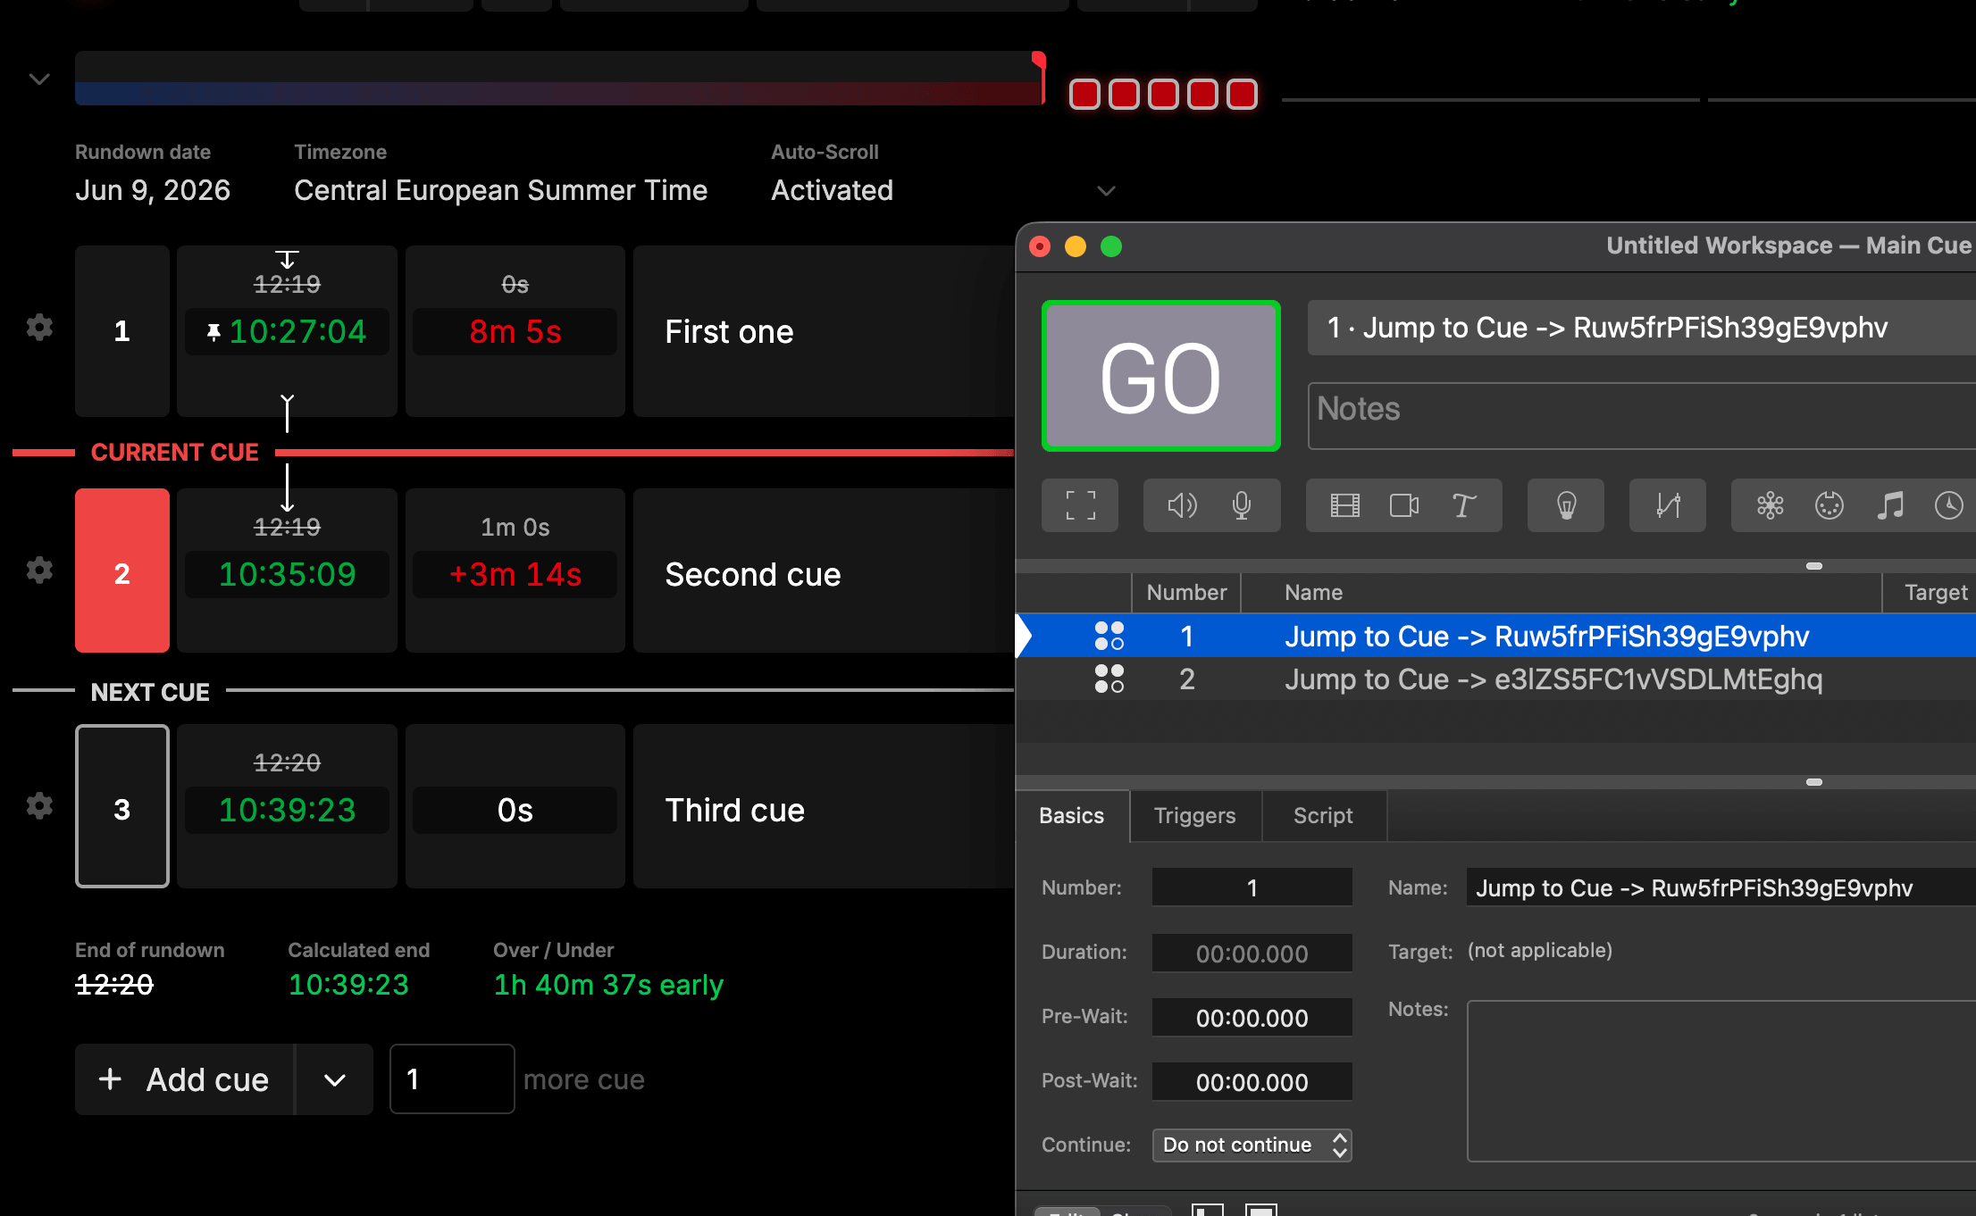Screen dimensions: 1976x1216
Task: Open settings gear for cue 1 First one
Action: (x=39, y=328)
